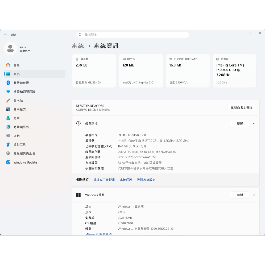The image size is (265, 265).
Task: Click 16.0 GB (15.9 GB 可用) value
Action: pyautogui.click(x=132, y=146)
